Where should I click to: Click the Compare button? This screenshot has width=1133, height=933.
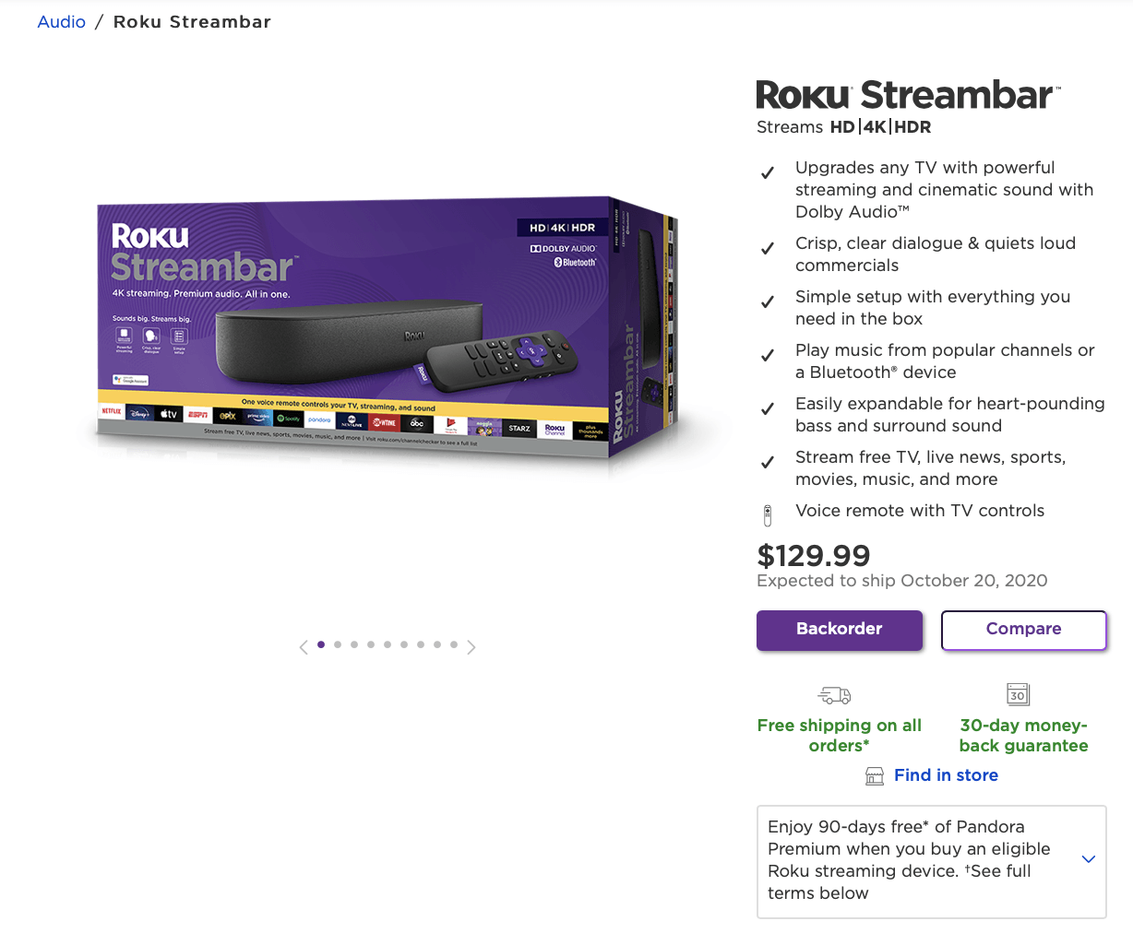[x=1023, y=630]
